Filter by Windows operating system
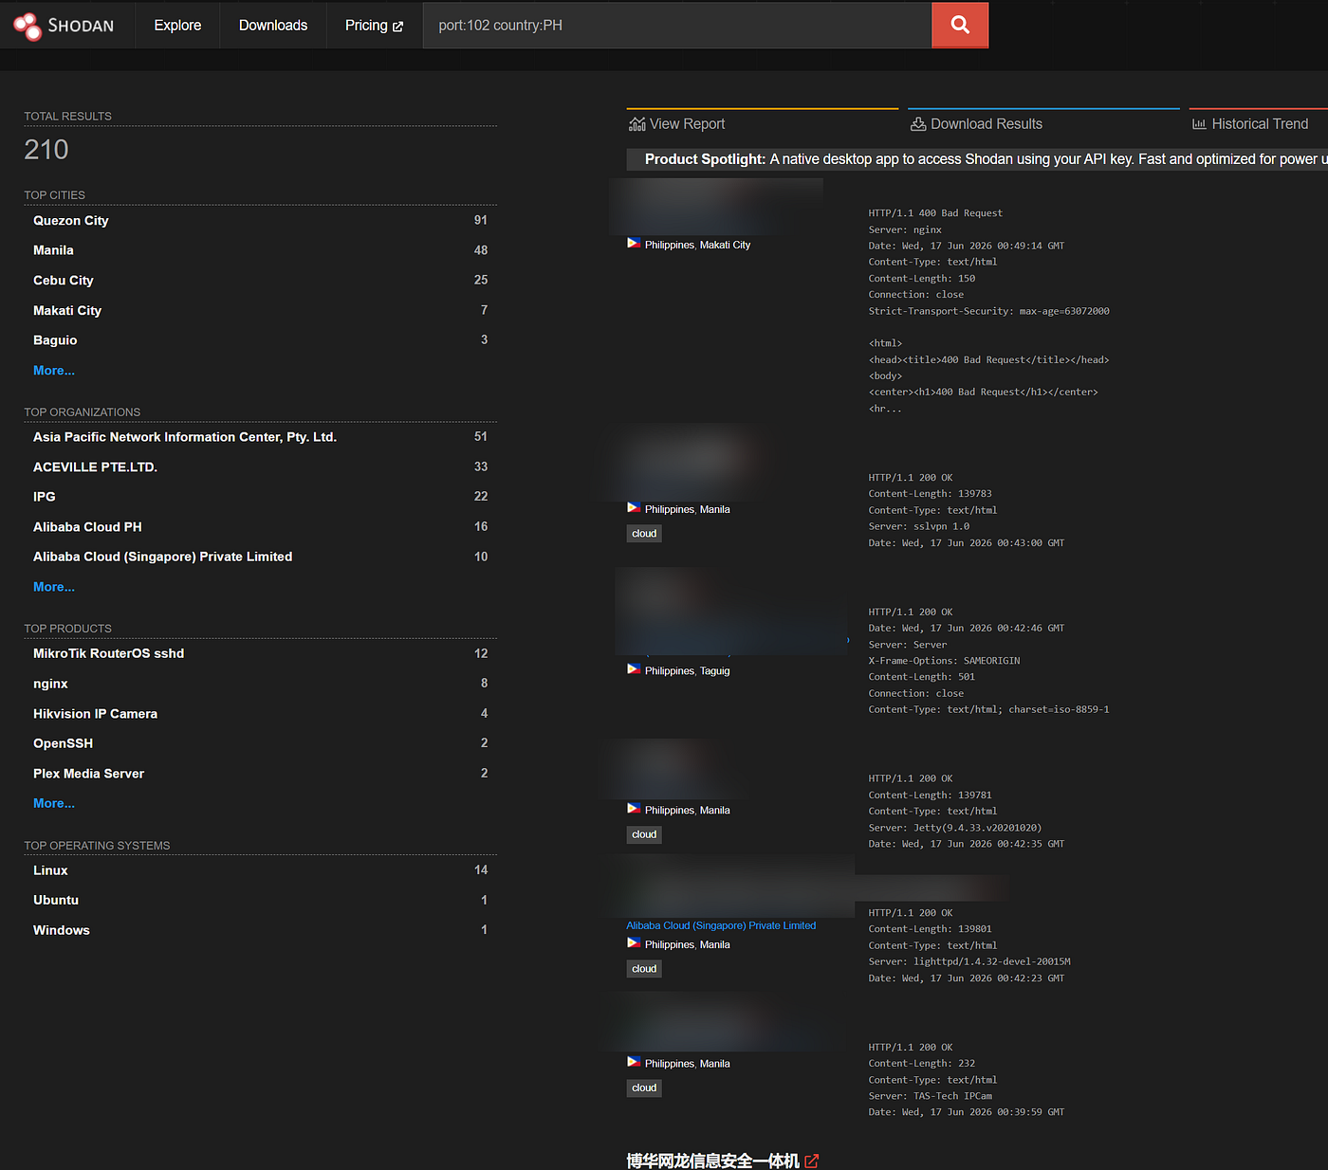 pos(62,930)
